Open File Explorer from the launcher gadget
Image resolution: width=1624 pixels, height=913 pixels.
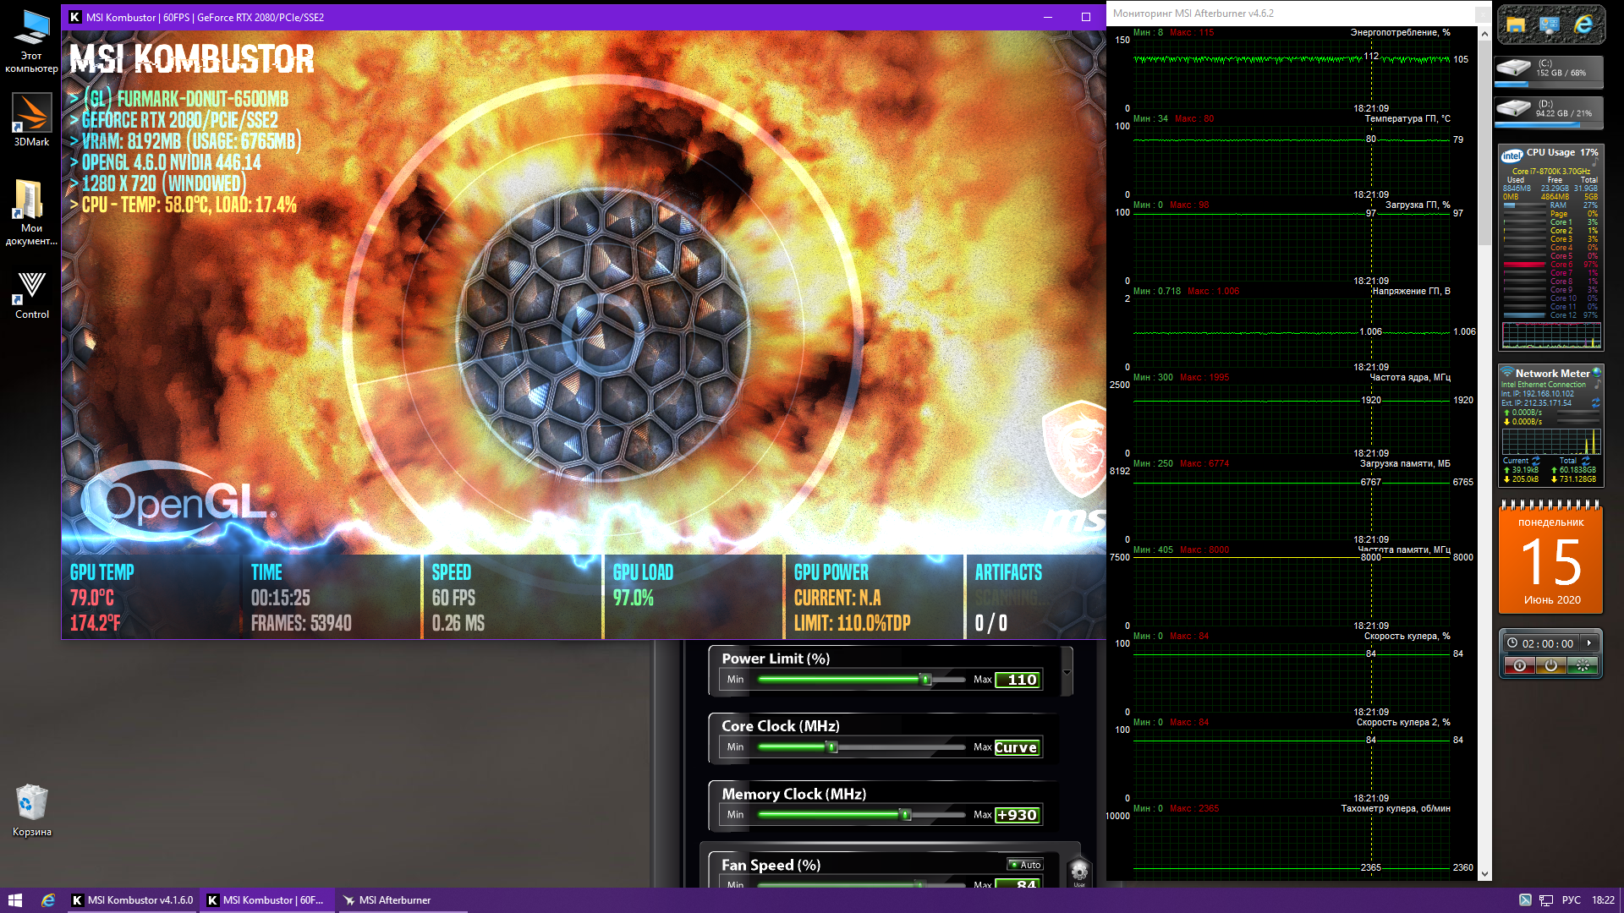pos(1516,25)
